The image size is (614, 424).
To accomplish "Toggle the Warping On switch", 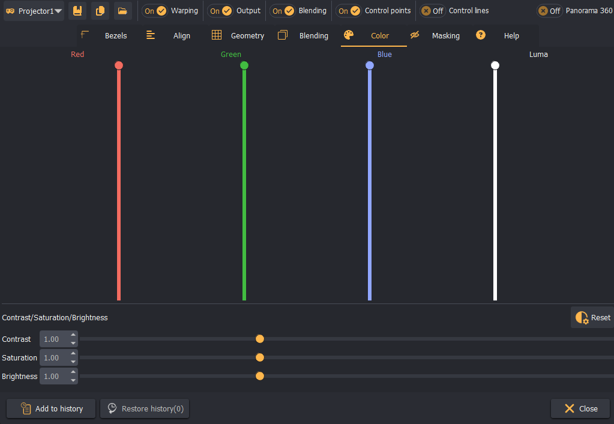I will pos(155,11).
